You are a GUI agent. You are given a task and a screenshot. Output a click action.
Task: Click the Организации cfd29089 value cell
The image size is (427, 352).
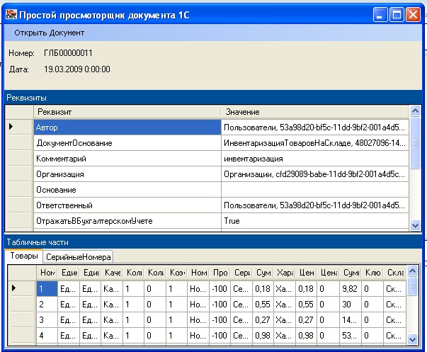[315, 174]
